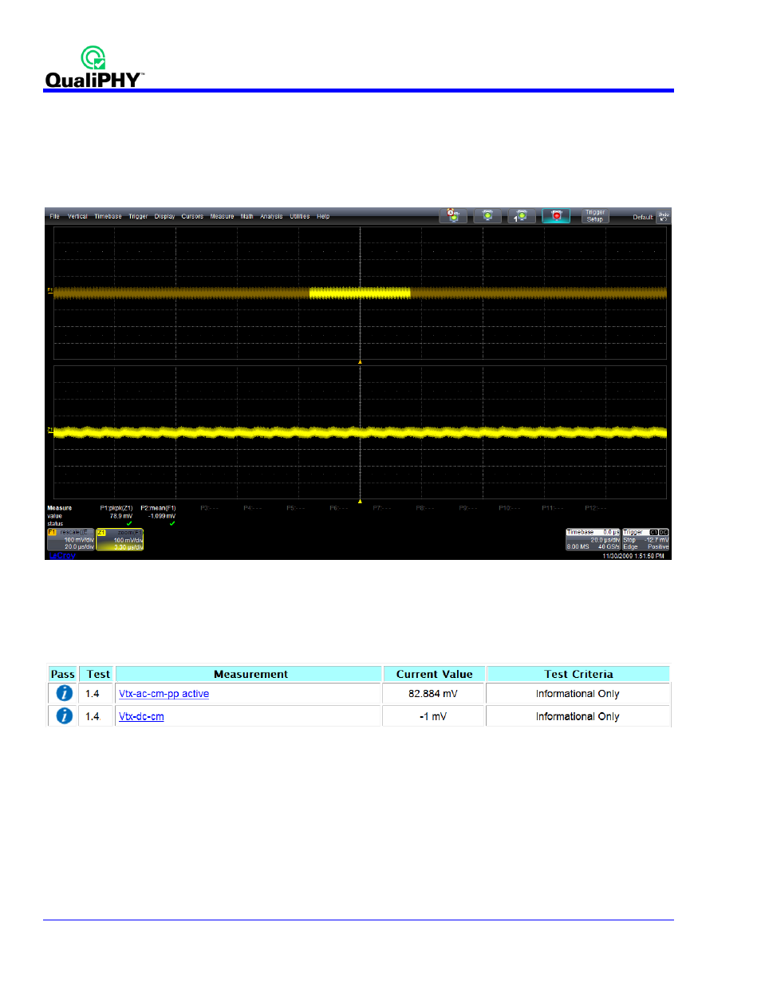
Task: Open the Math menu
Action: tap(247, 216)
